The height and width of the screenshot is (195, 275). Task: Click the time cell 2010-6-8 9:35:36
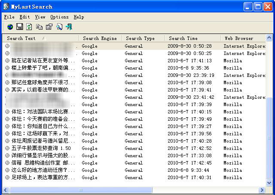(x=188, y=68)
